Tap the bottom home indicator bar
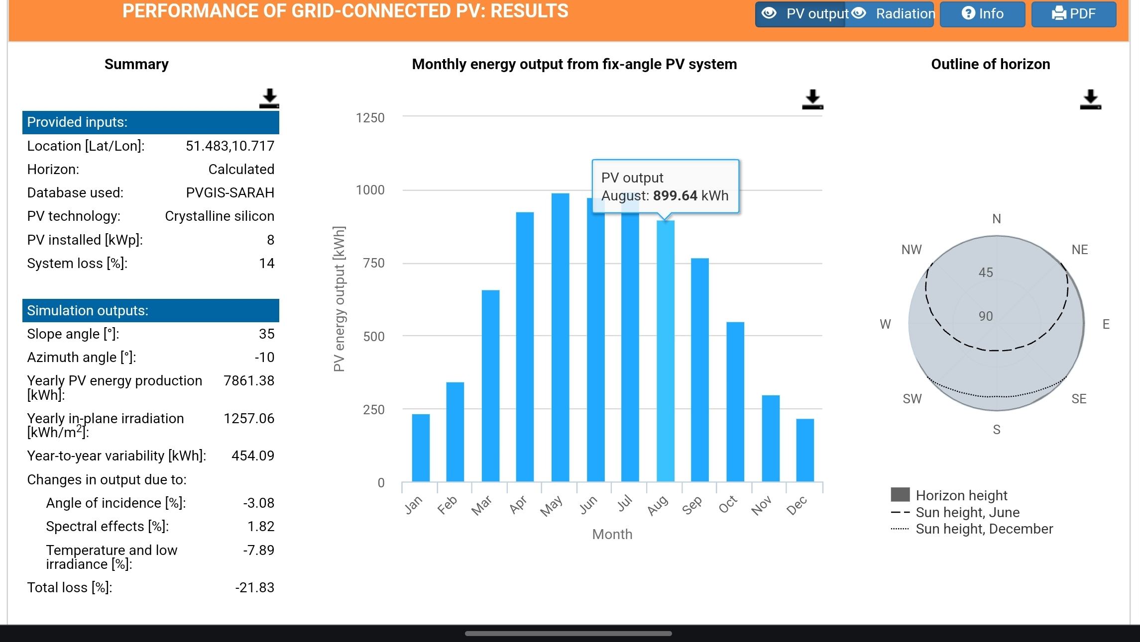 [x=568, y=634]
